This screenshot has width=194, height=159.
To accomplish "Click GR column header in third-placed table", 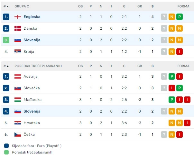I will tap(140, 66).
